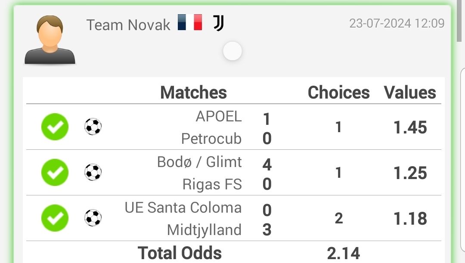Viewport: 465px width, 263px height.
Task: Open the Team Novak profile name
Action: tap(128, 25)
